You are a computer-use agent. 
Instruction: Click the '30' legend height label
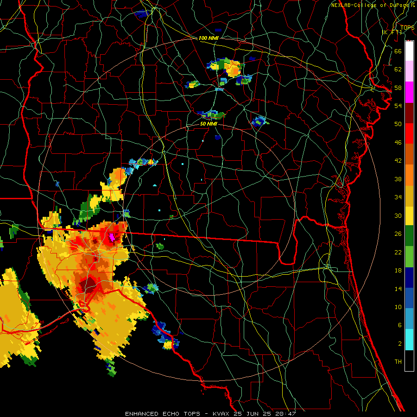(x=398, y=215)
